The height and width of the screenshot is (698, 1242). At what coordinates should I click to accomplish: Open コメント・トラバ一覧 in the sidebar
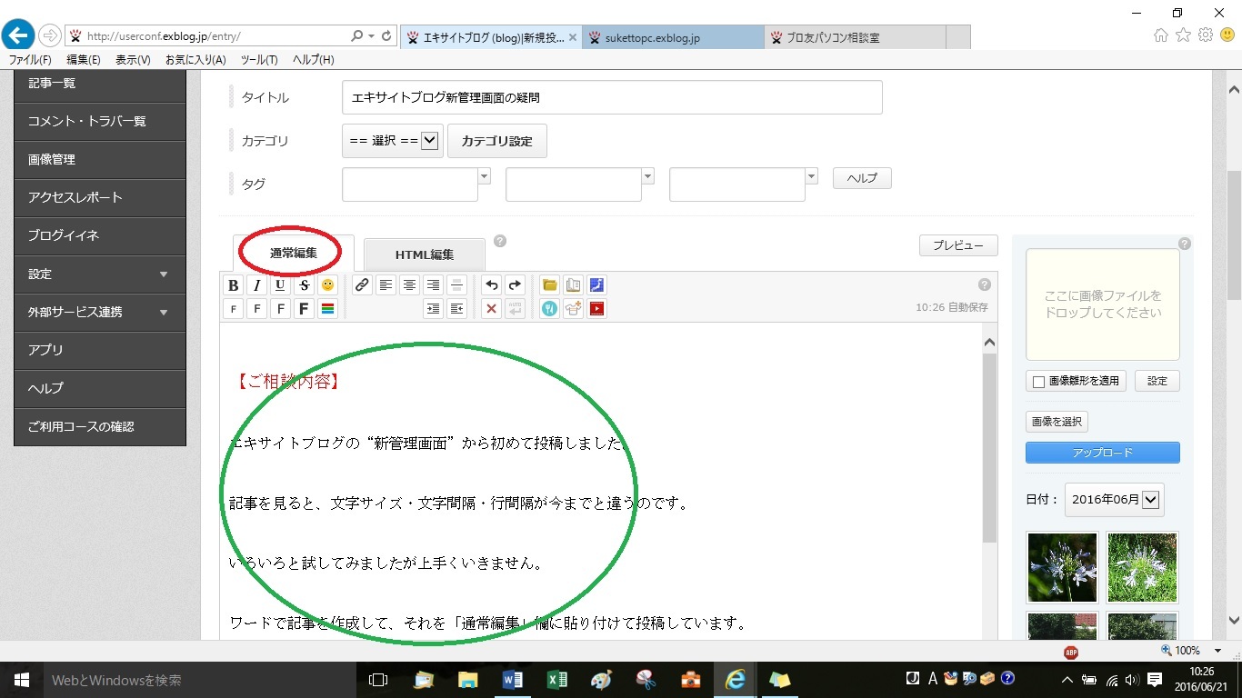(100, 121)
